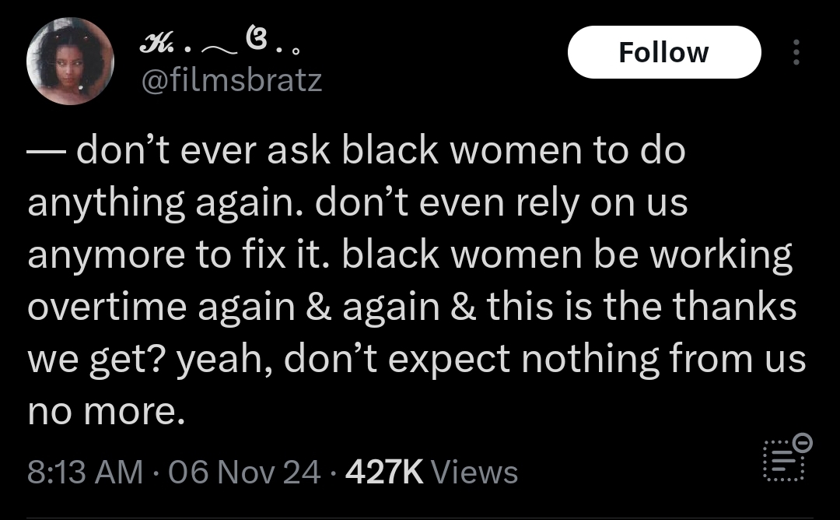
Task: Click the word Views in the post footer
Action: 473,472
